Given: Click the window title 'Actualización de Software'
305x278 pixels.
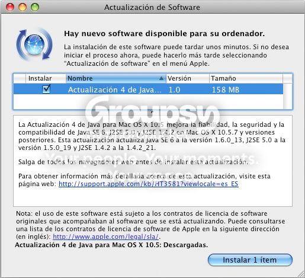Looking at the screenshot, I should tap(152, 8).
